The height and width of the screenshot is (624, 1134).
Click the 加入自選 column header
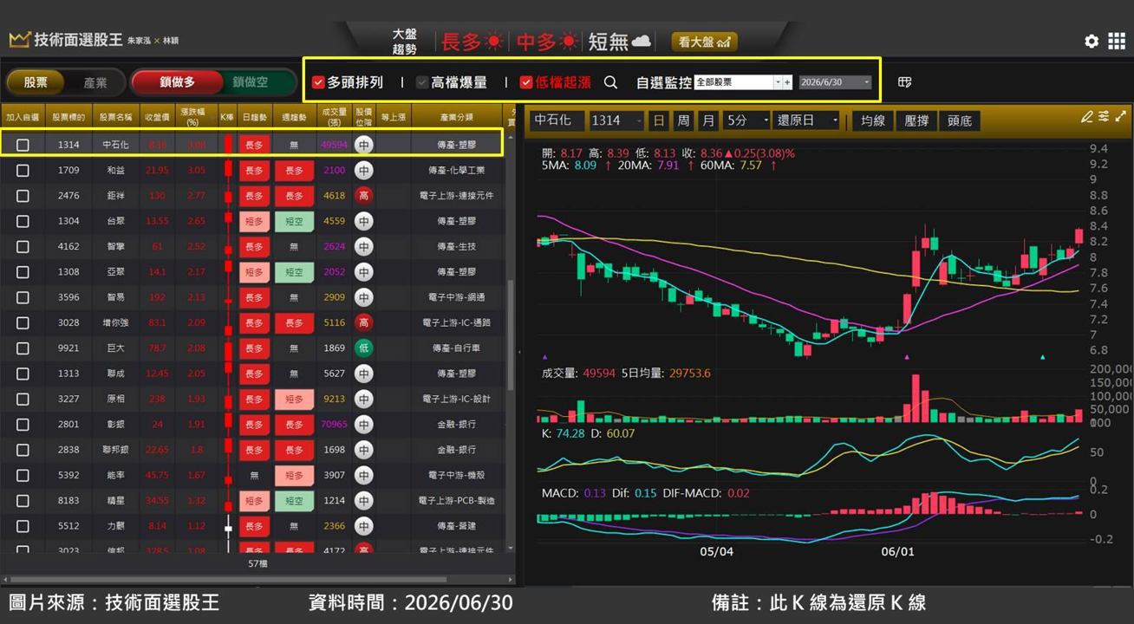pyautogui.click(x=23, y=116)
